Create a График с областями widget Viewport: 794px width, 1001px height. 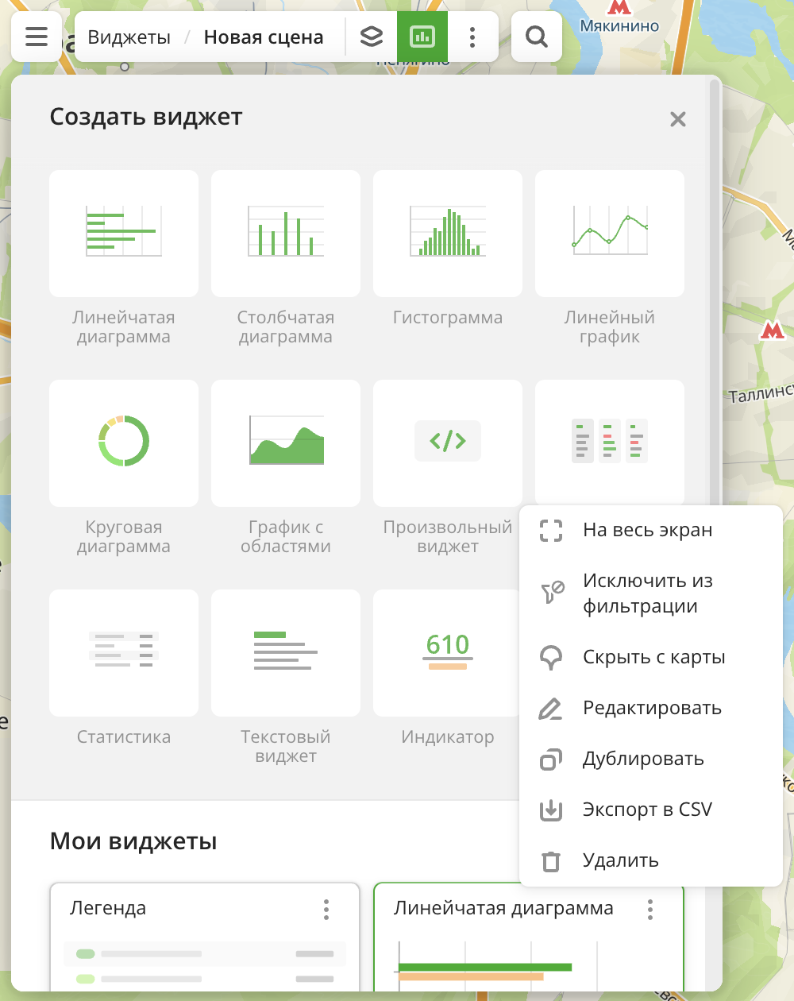pos(286,443)
